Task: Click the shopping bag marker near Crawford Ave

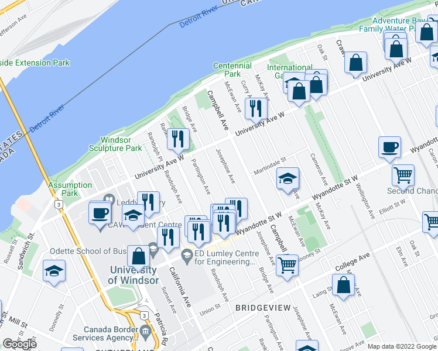Action: [x=355, y=63]
